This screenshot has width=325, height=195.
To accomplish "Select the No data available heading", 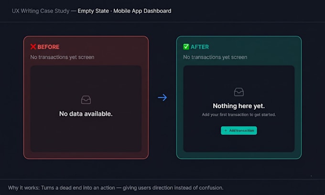I will coord(86,114).
